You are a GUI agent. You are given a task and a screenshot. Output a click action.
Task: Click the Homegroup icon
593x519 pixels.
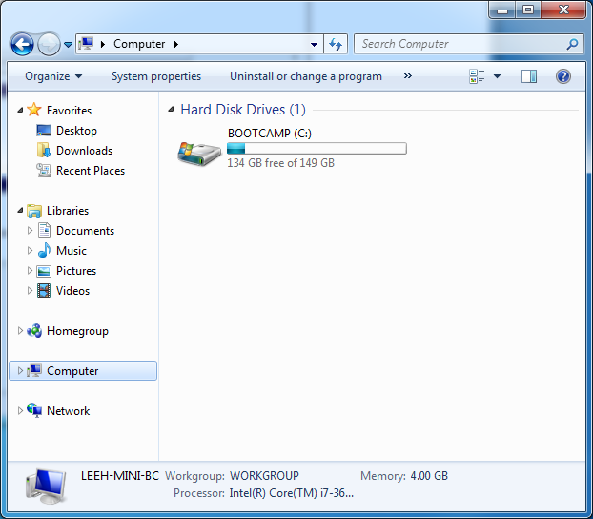(34, 331)
